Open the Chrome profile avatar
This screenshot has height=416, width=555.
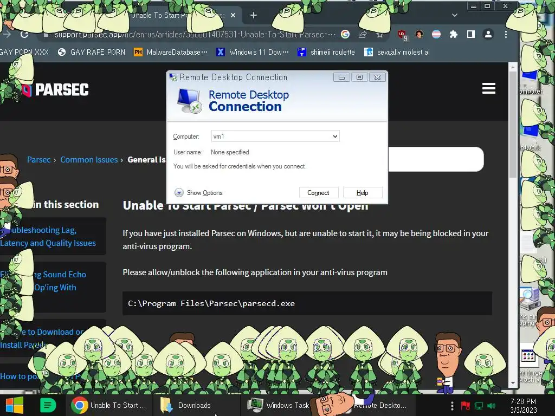[488, 34]
